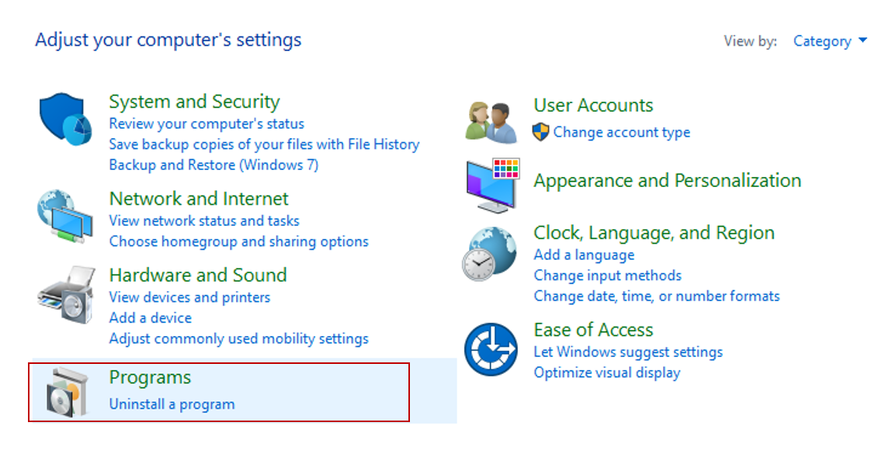Screen dimensions: 889x471
Task: Open Uninstall a program
Action: tap(172, 403)
